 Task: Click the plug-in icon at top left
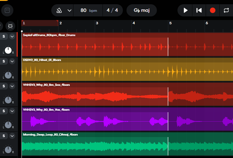(x=7, y=10)
